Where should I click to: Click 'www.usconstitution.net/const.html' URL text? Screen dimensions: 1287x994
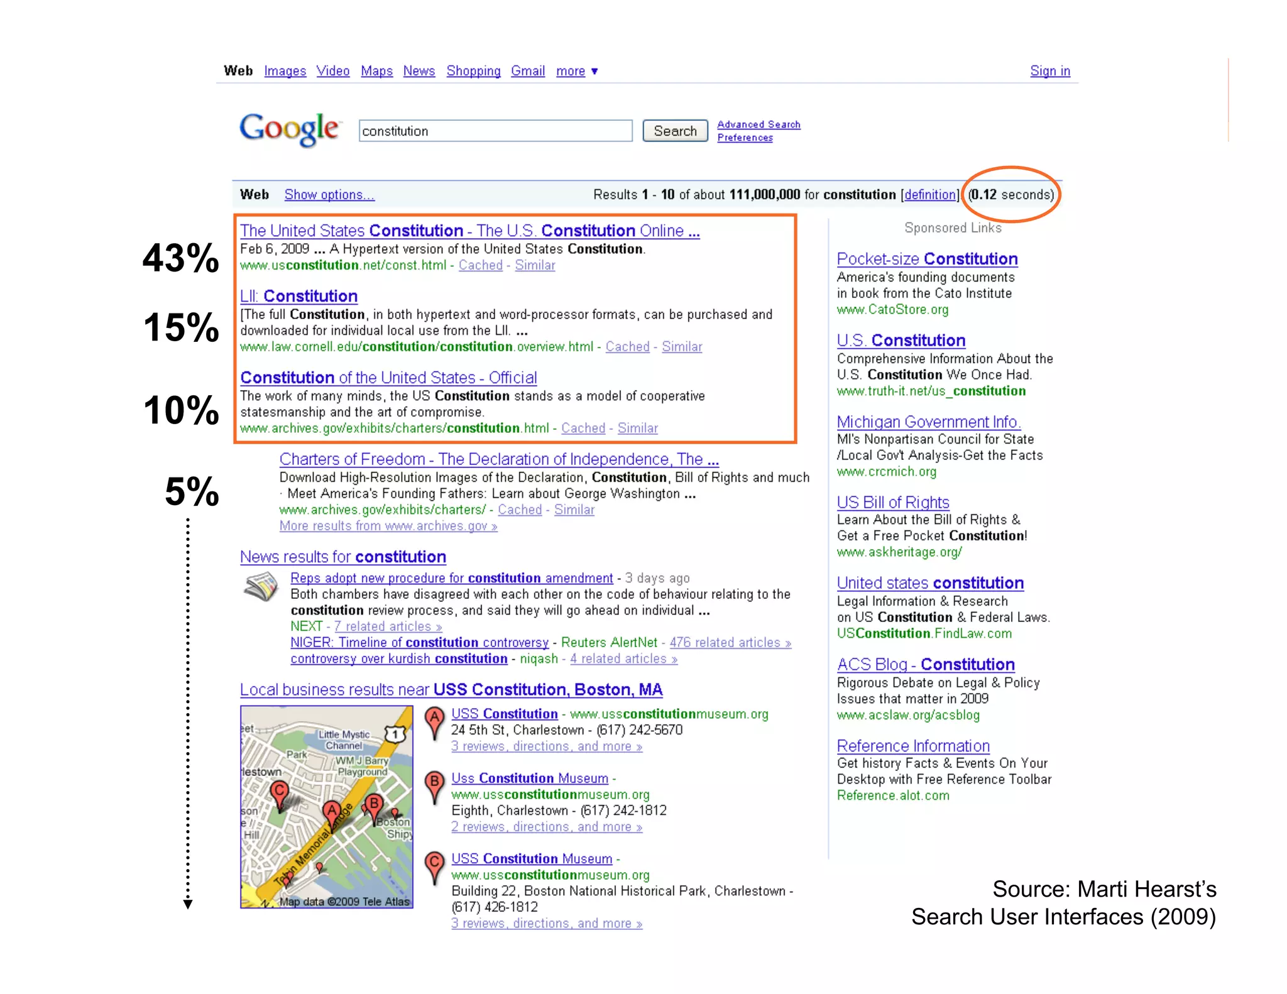pyautogui.click(x=343, y=265)
